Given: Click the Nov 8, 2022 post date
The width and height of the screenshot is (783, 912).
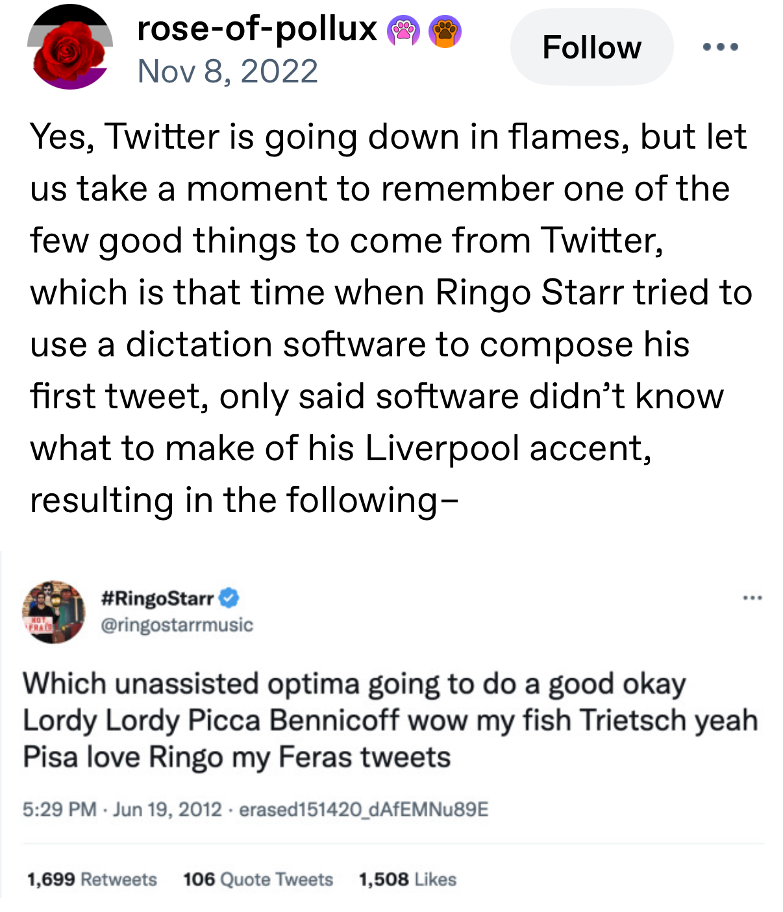Looking at the screenshot, I should tap(227, 71).
